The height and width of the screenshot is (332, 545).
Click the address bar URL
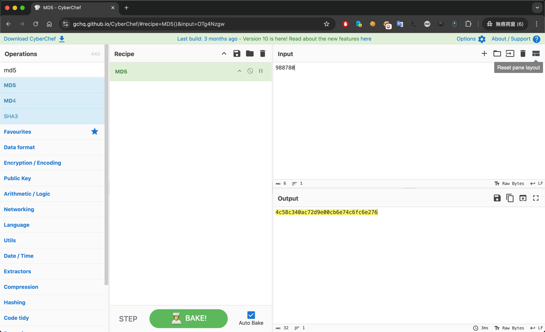point(149,24)
